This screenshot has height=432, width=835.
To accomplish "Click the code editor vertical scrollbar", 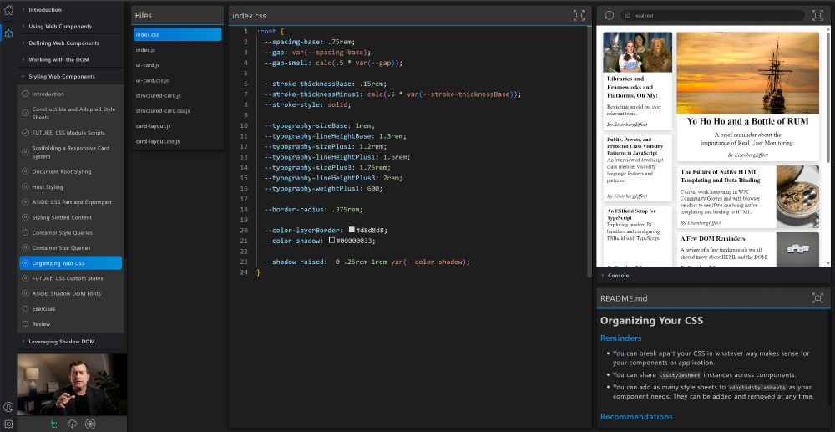I will coord(590,152).
